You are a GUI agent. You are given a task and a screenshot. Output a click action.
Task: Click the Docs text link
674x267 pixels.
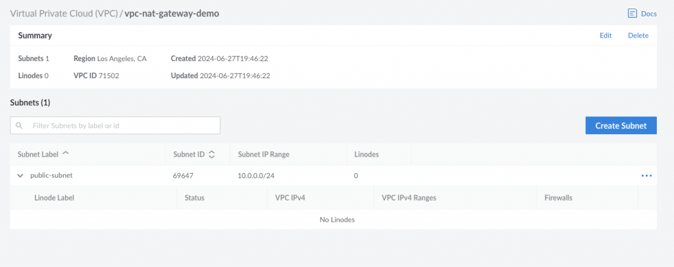648,13
